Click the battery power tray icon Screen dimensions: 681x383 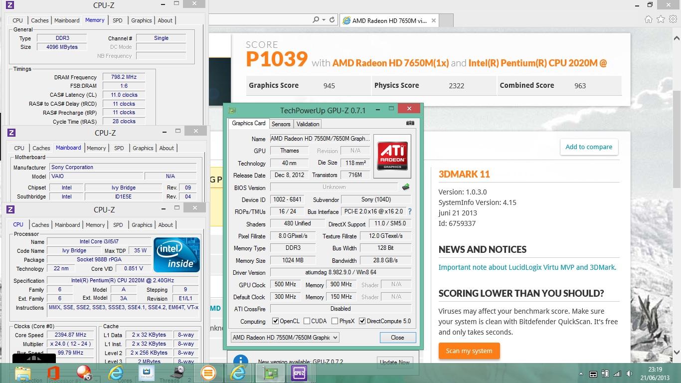pyautogui.click(x=605, y=374)
